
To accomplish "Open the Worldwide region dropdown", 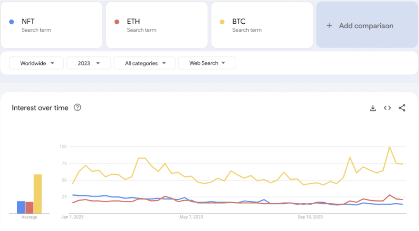I will (x=36, y=63).
